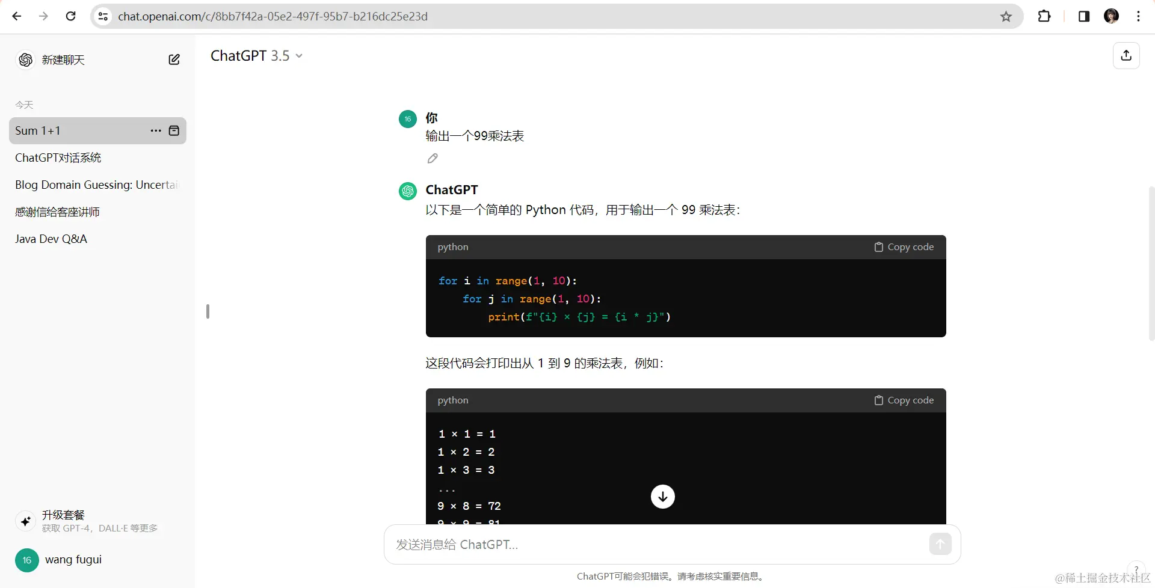Image resolution: width=1155 pixels, height=588 pixels.
Task: Click the help question mark icon
Action: [1136, 569]
